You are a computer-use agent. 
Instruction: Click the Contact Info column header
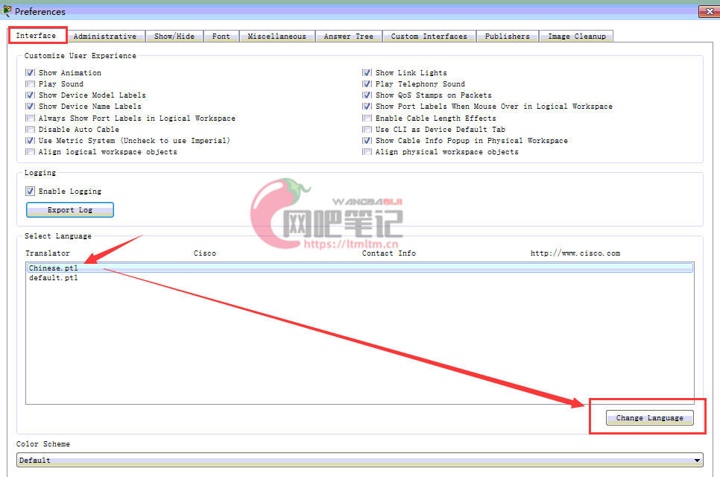388,253
